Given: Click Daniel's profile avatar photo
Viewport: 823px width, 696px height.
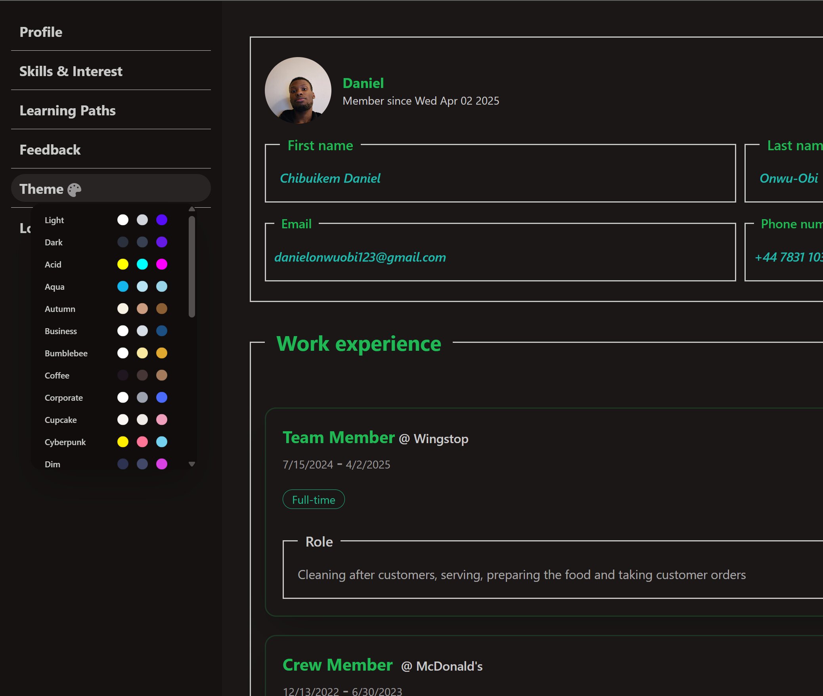Looking at the screenshot, I should click(298, 90).
